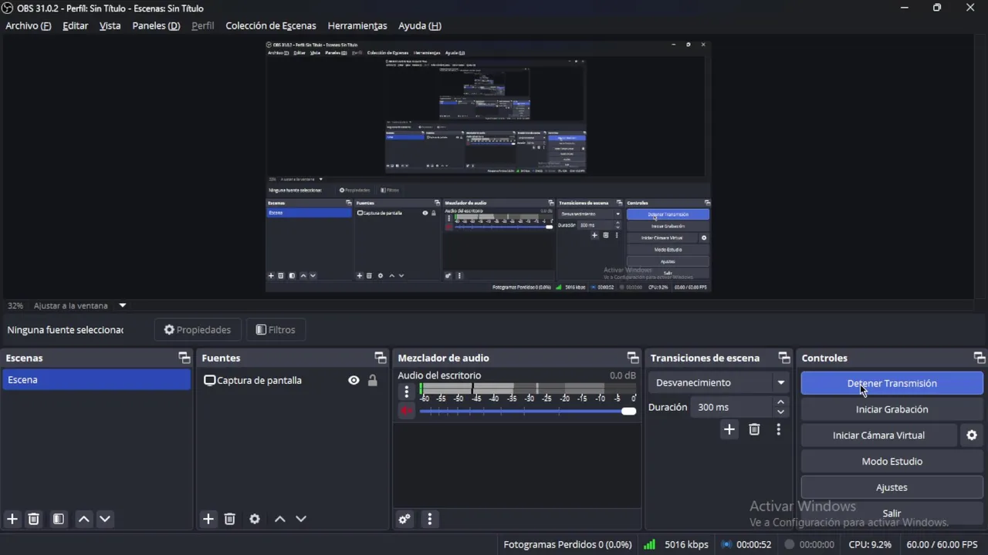Delete selected source with trash icon
This screenshot has height=555, width=988.
point(230,519)
